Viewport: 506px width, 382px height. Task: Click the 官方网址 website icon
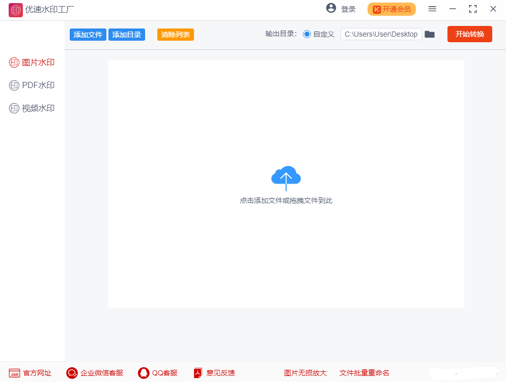pyautogui.click(x=14, y=373)
